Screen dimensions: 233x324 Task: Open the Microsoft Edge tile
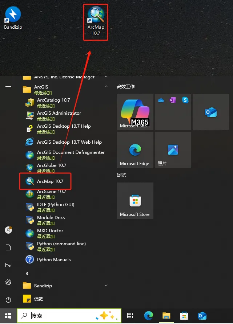coord(135,150)
